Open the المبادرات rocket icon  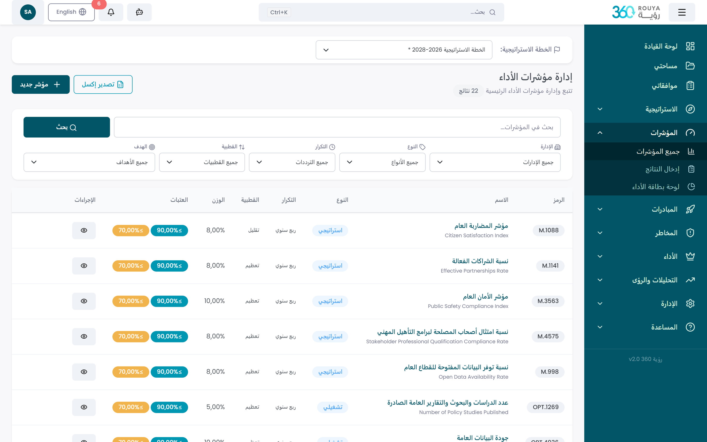coord(691,209)
